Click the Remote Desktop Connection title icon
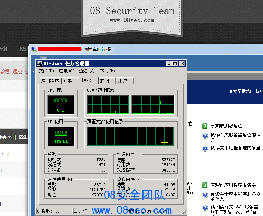 (34, 49)
